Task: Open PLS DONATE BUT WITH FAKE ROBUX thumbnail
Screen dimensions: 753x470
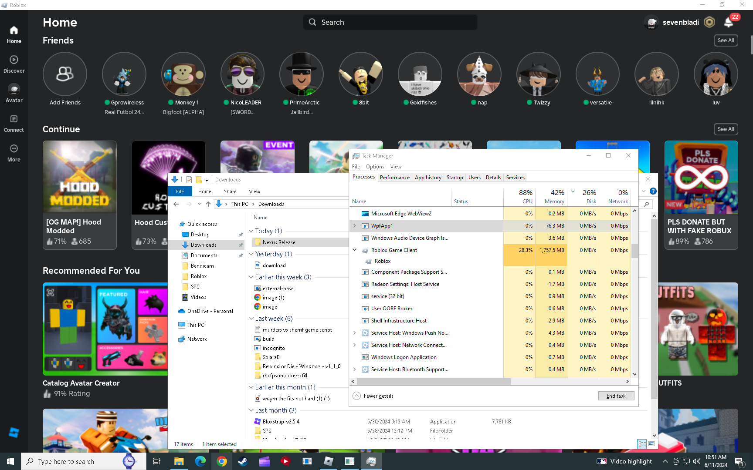Action: (x=701, y=177)
